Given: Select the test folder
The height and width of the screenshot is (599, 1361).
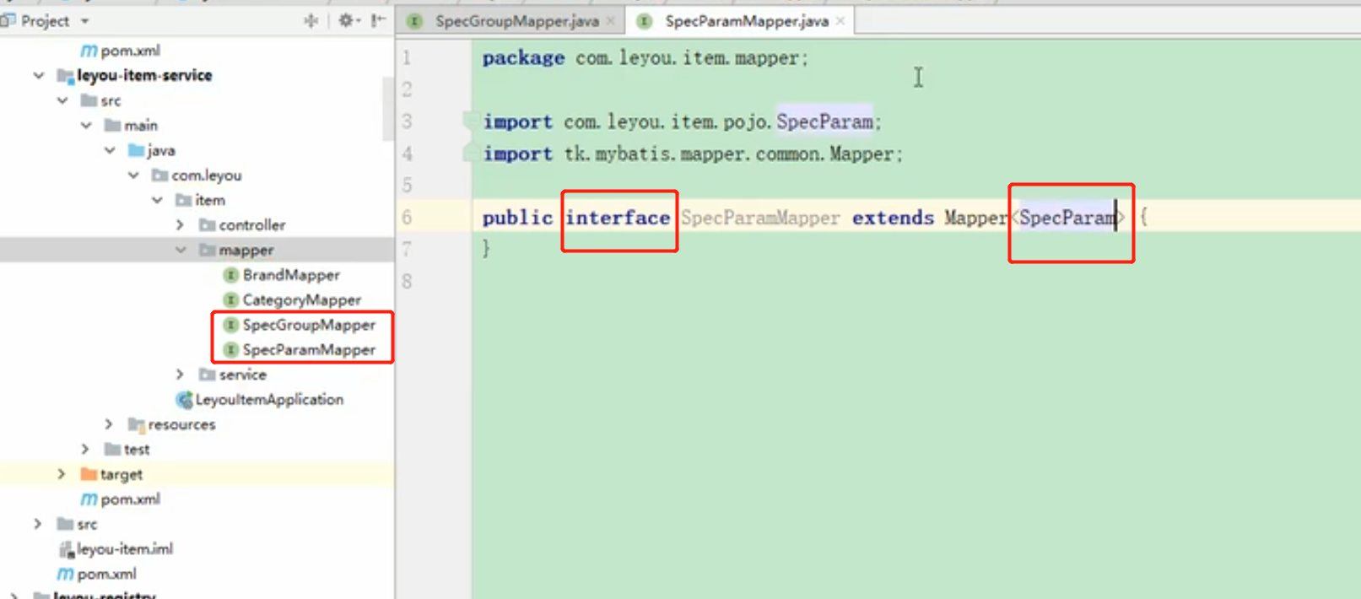Looking at the screenshot, I should click(137, 449).
